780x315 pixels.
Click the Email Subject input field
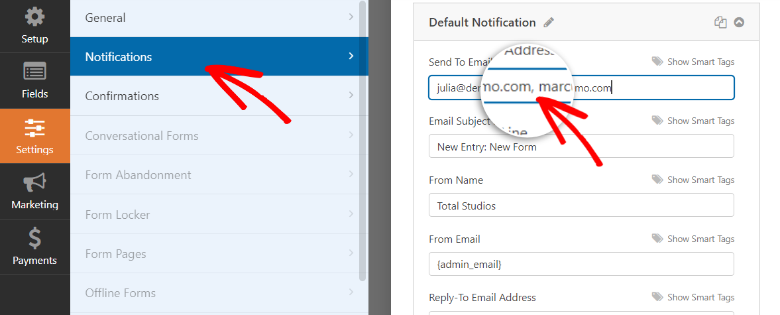pos(581,147)
